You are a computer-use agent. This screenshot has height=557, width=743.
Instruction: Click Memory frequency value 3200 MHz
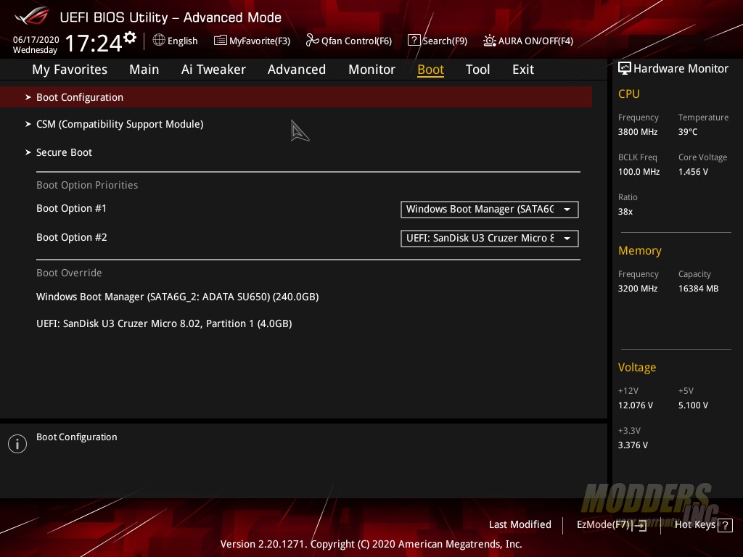pyautogui.click(x=637, y=289)
